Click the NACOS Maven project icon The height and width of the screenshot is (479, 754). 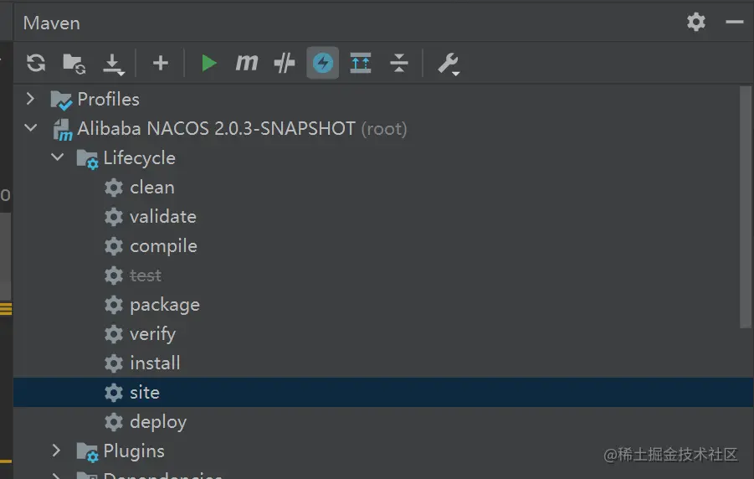tap(63, 130)
